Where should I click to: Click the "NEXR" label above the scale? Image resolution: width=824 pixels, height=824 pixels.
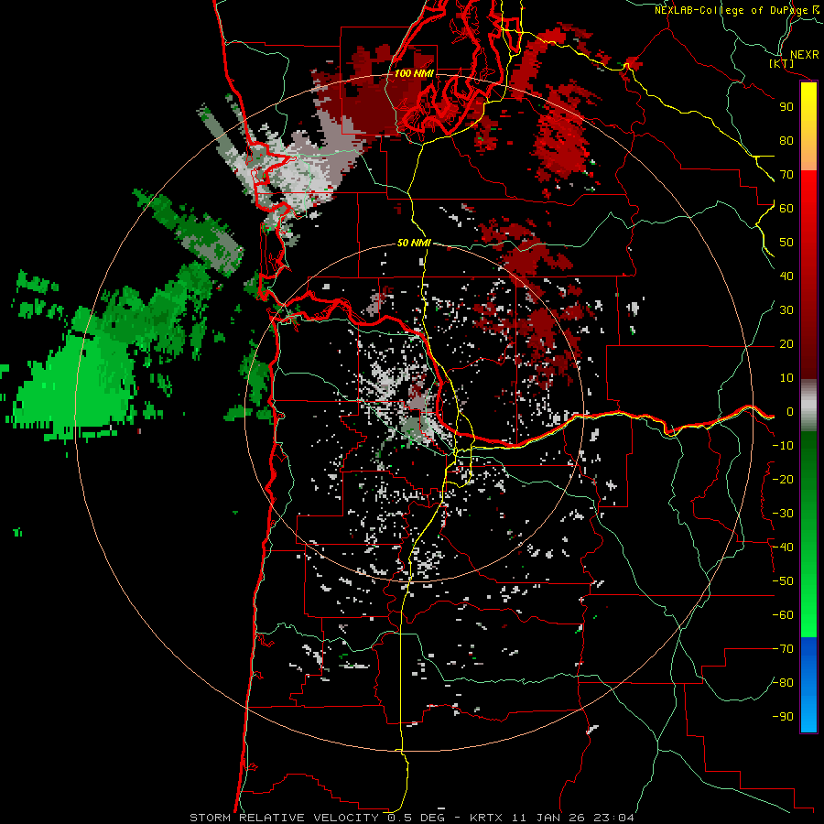tap(804, 55)
